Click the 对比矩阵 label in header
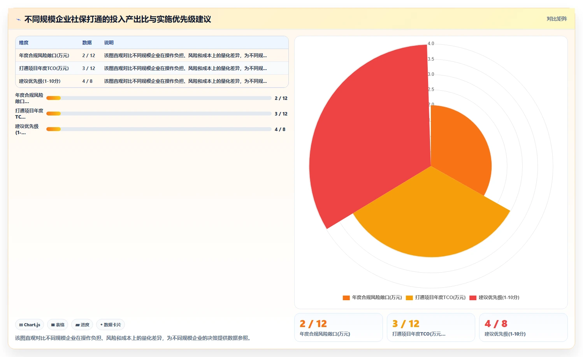The width and height of the screenshot is (583, 357). [x=557, y=19]
